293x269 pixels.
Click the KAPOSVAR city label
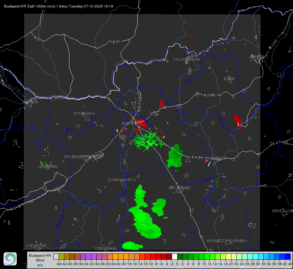point(36,245)
